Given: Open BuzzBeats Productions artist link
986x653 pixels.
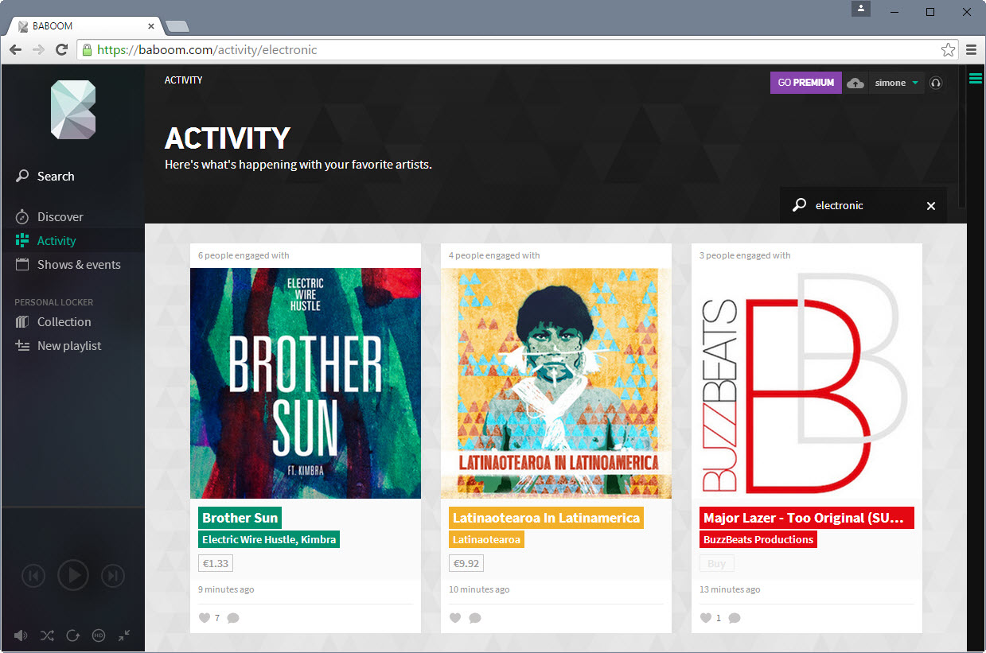Looking at the screenshot, I should [x=758, y=539].
